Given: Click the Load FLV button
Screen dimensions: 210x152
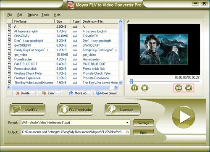Looking at the screenshot, I should click(27, 110).
